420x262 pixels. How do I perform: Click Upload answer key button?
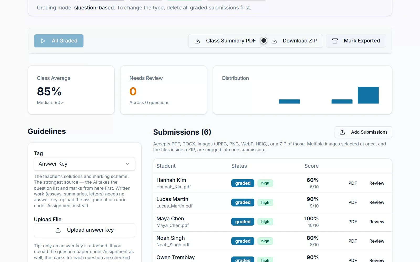[85, 230]
